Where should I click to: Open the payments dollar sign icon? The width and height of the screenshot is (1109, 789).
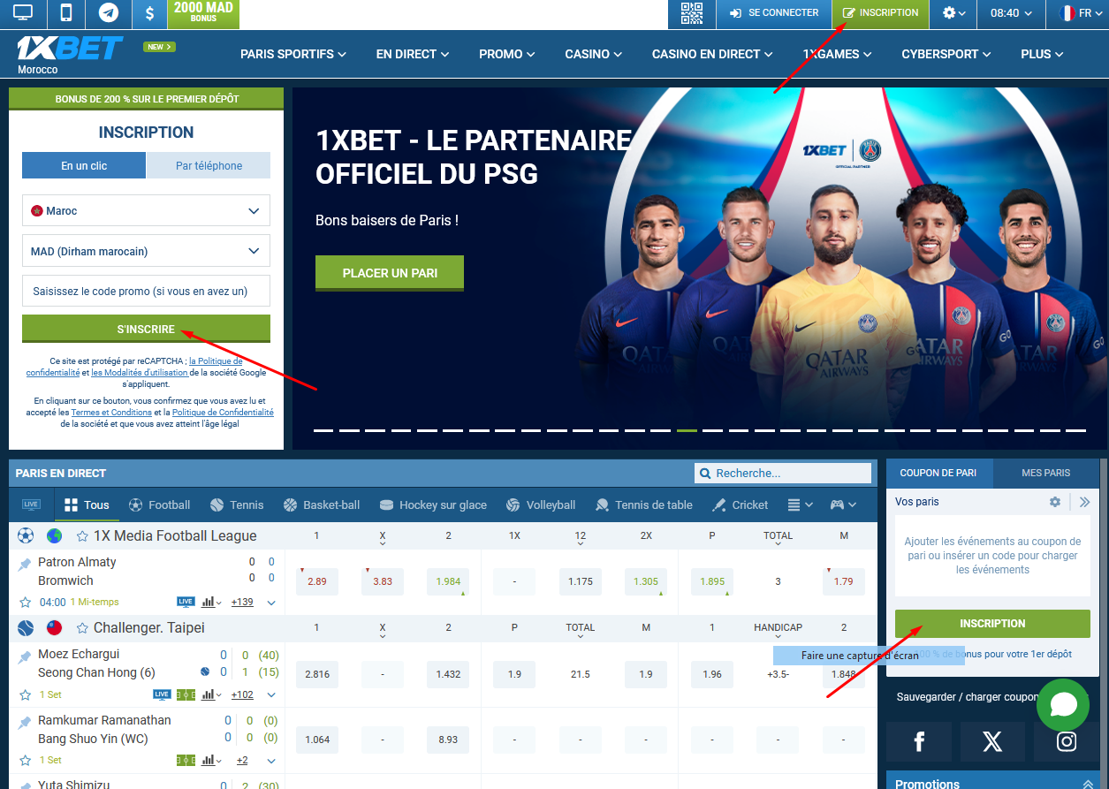click(149, 14)
